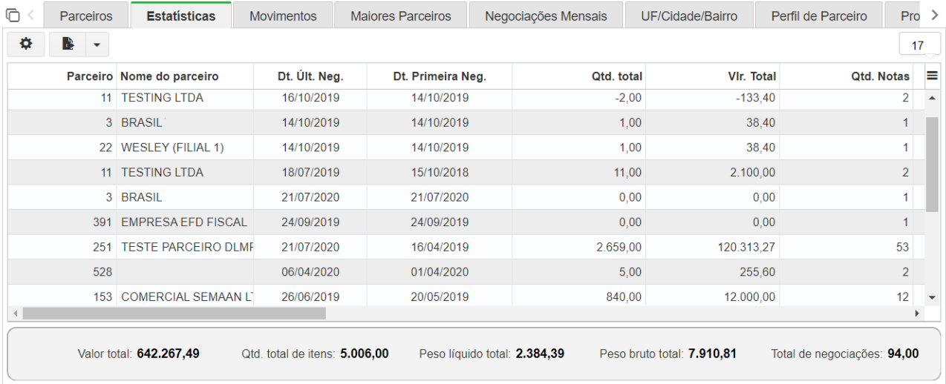Show previous tabs with left chevron
The image size is (946, 384).
(x=31, y=16)
